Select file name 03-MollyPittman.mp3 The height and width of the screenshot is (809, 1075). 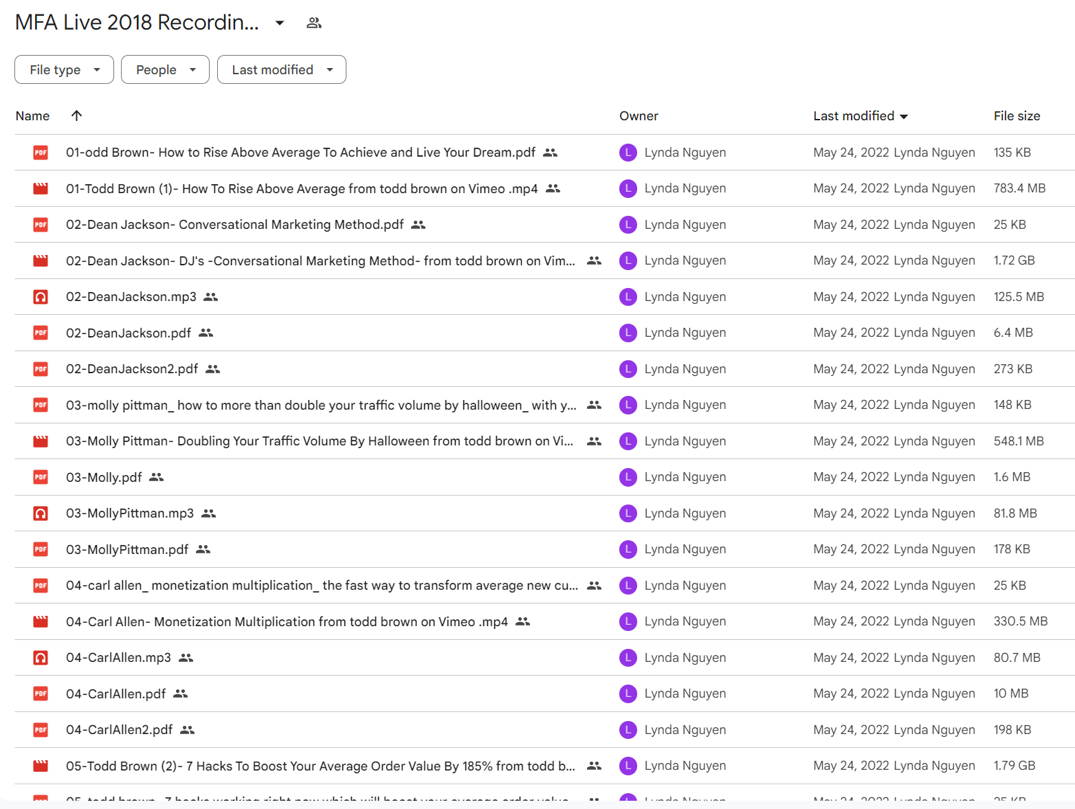coord(130,513)
